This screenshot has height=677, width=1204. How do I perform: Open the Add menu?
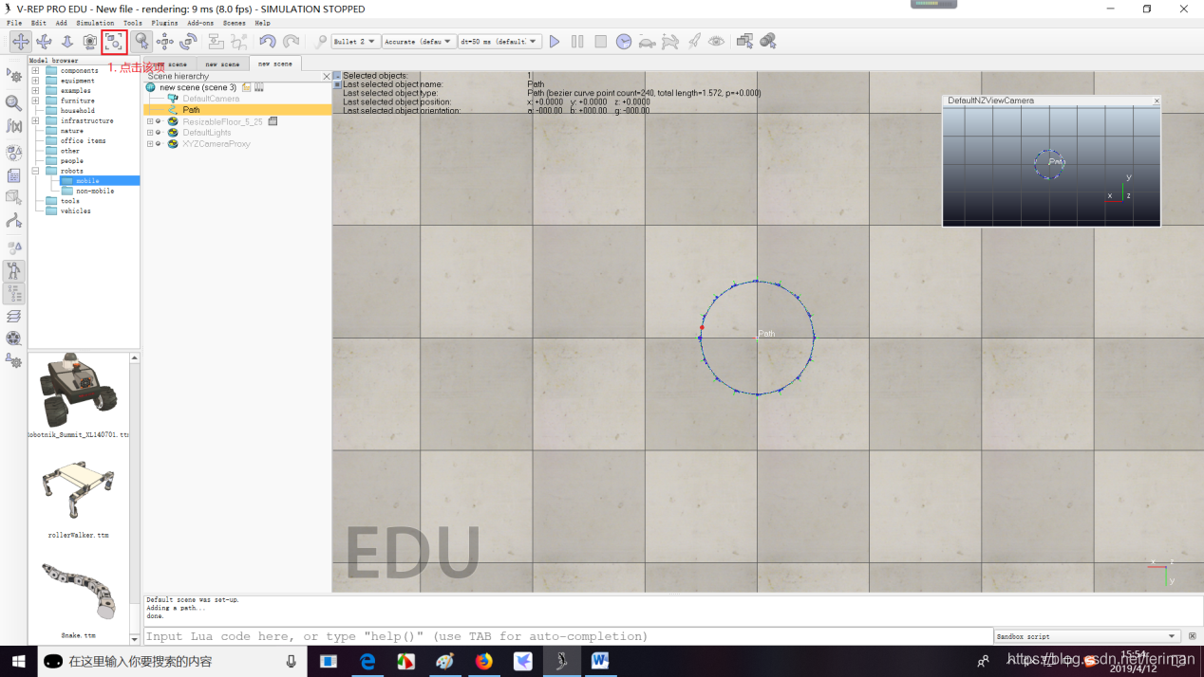coord(62,23)
